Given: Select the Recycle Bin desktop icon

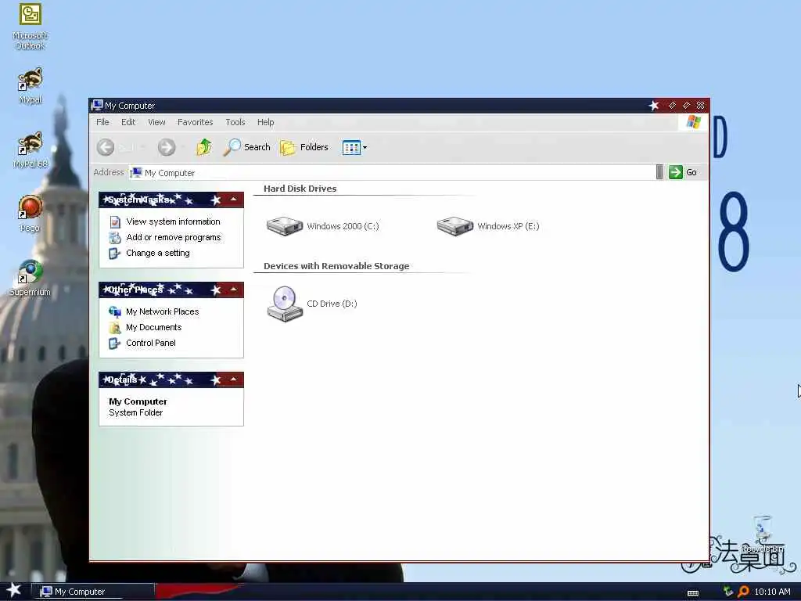Looking at the screenshot, I should click(762, 534).
